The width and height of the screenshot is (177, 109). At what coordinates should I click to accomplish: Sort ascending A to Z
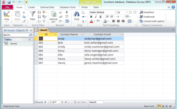pos(39,12)
